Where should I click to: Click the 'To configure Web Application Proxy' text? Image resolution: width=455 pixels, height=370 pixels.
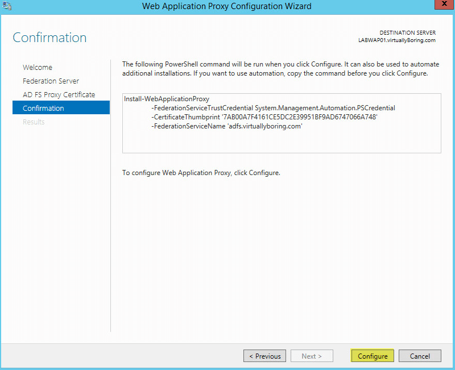coord(201,173)
